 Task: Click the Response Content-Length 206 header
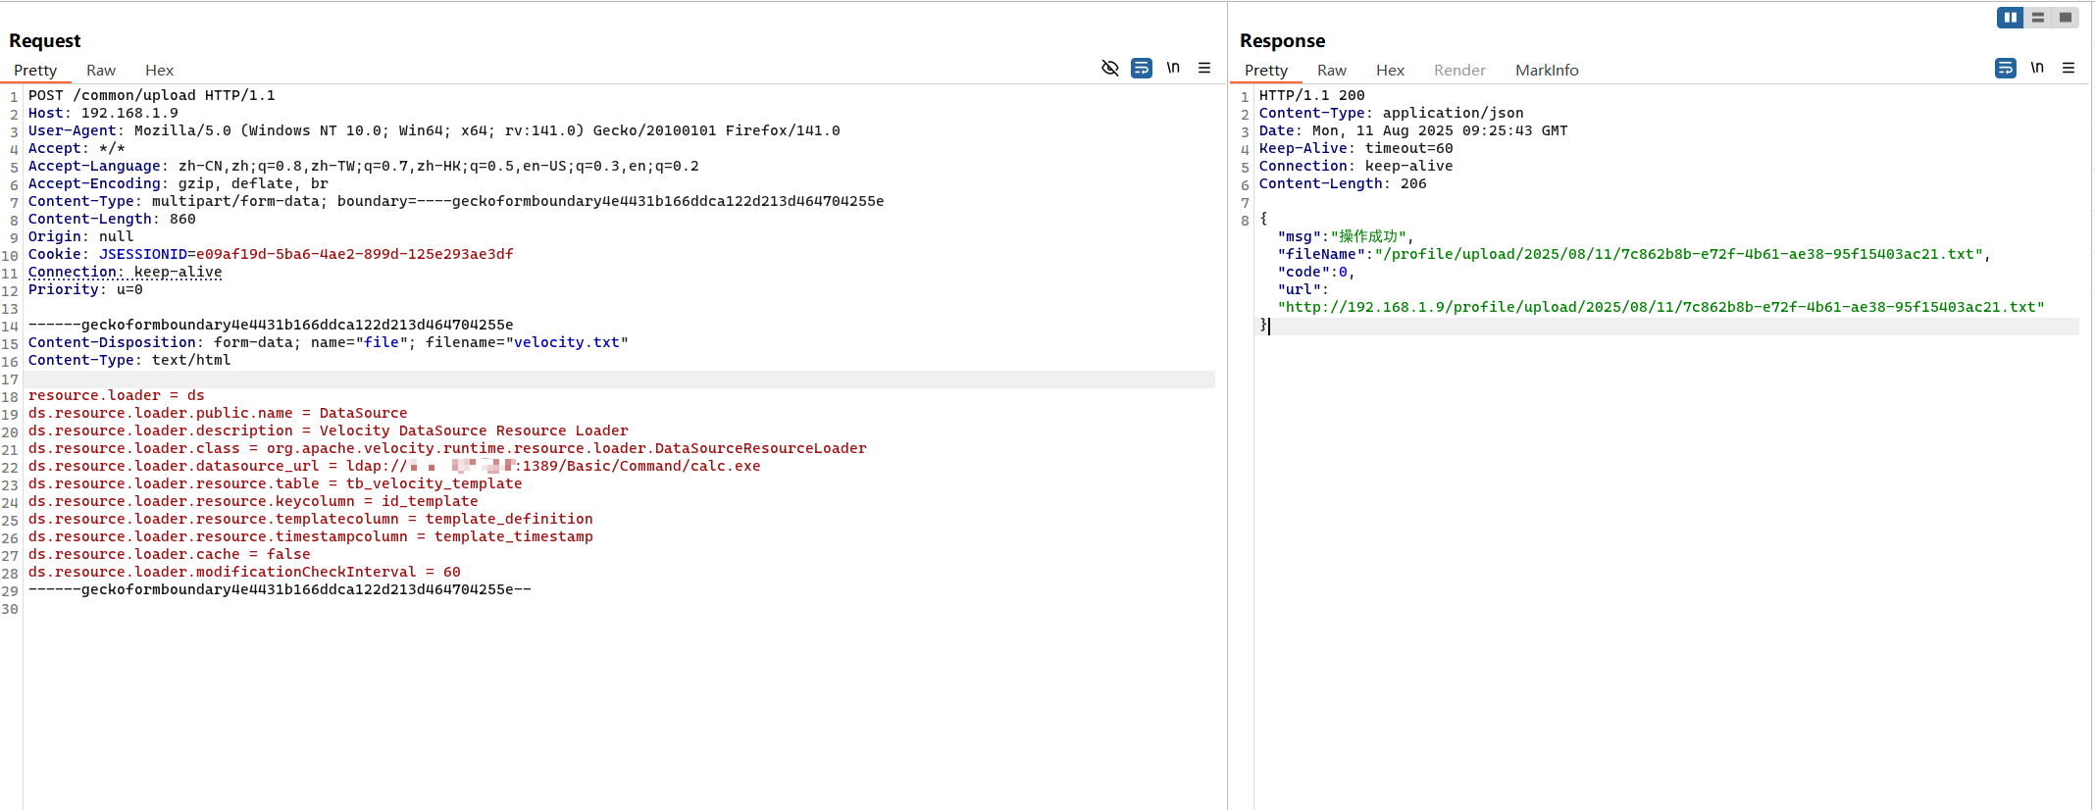click(1343, 183)
